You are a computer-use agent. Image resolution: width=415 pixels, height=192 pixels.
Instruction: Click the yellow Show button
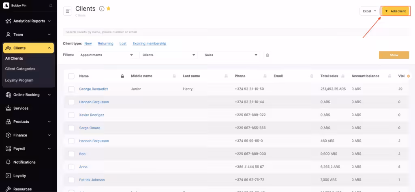click(x=394, y=55)
